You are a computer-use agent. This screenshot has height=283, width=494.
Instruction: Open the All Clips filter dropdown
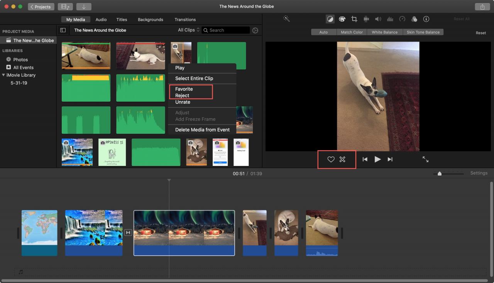tap(189, 30)
